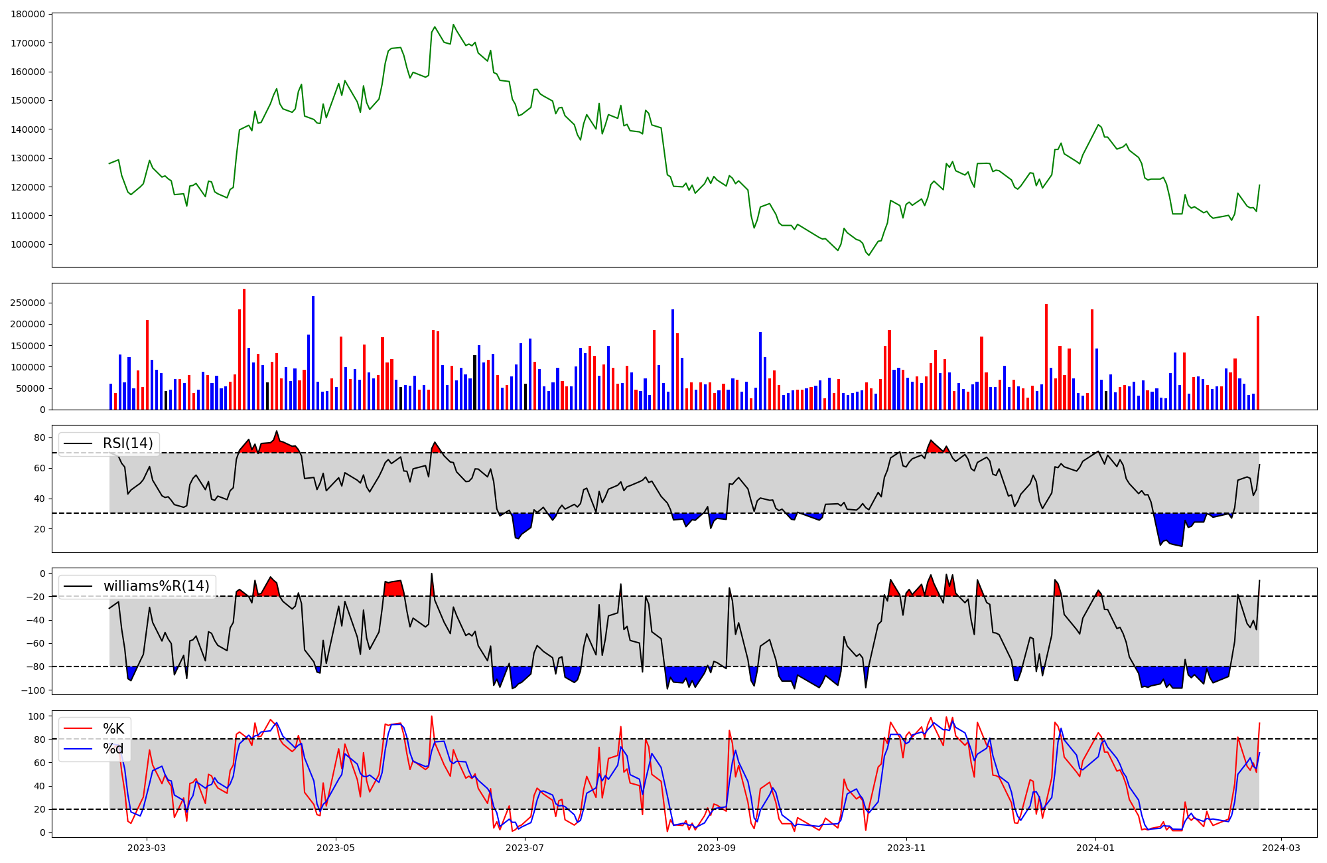Click the highest peak of the green price line
Image resolution: width=1327 pixels, height=863 pixels.
click(x=453, y=25)
